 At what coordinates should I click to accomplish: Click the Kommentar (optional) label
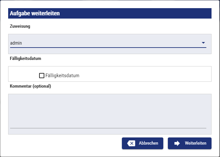pyautogui.click(x=31, y=86)
